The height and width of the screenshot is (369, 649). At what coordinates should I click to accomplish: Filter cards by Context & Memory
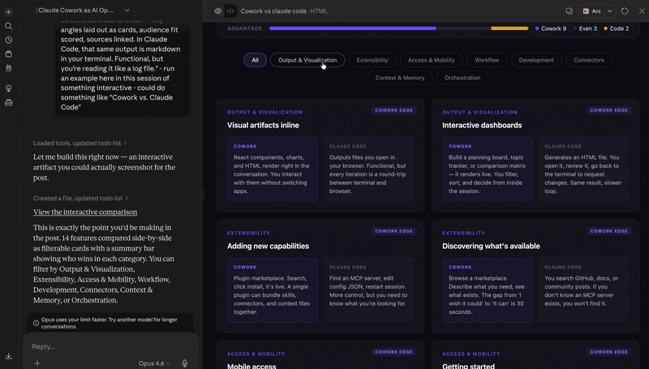pyautogui.click(x=400, y=78)
